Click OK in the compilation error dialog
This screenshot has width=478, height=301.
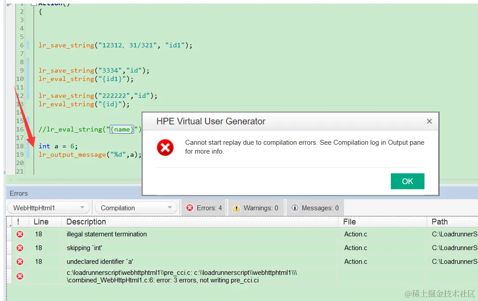point(407,181)
